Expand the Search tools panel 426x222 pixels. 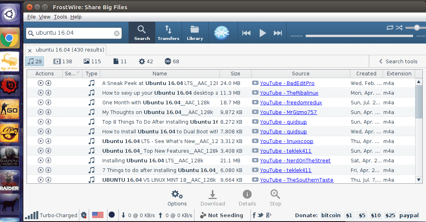(397, 61)
